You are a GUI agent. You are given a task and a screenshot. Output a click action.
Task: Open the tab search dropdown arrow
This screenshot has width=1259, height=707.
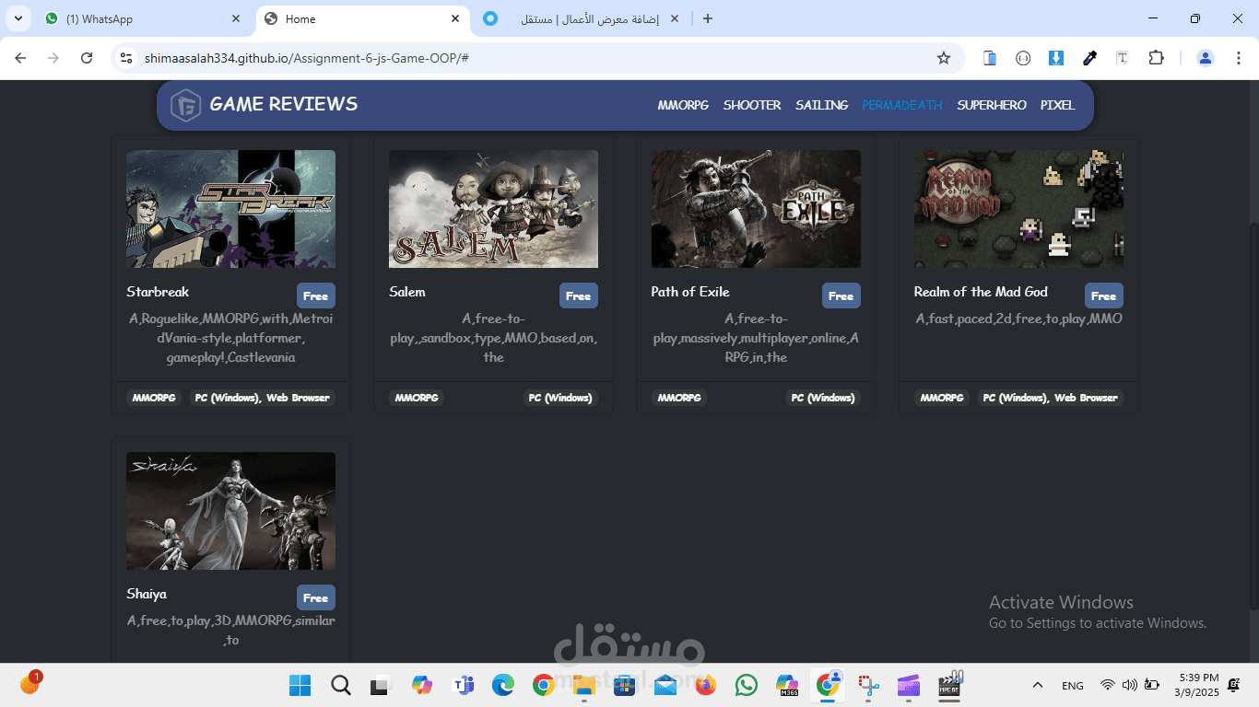pos(18,18)
